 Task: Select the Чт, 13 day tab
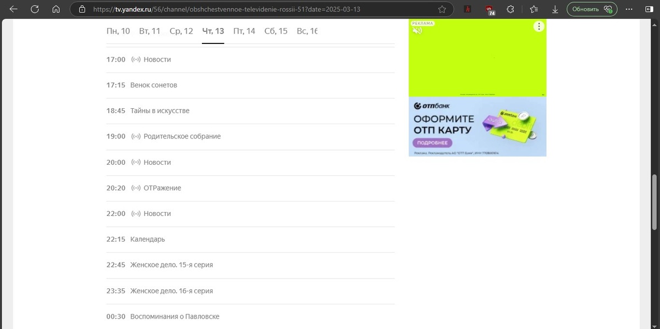[213, 31]
